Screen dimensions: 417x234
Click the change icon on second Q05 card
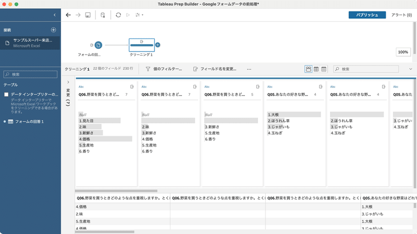click(384, 87)
